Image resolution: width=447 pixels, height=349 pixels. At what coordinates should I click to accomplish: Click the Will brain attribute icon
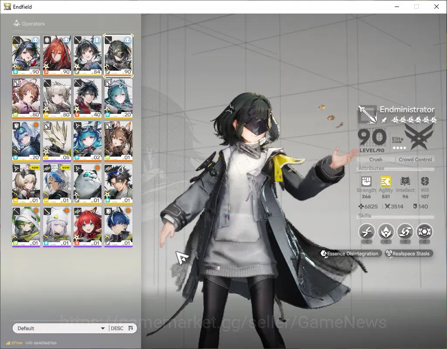click(425, 181)
